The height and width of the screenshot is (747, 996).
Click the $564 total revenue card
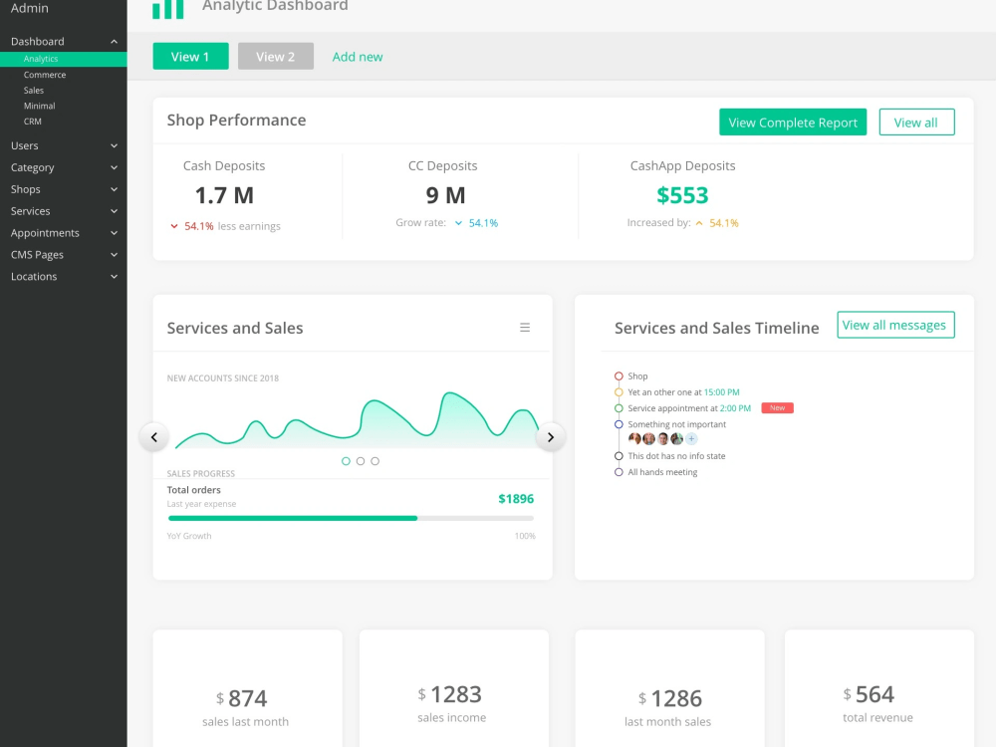tap(879, 688)
